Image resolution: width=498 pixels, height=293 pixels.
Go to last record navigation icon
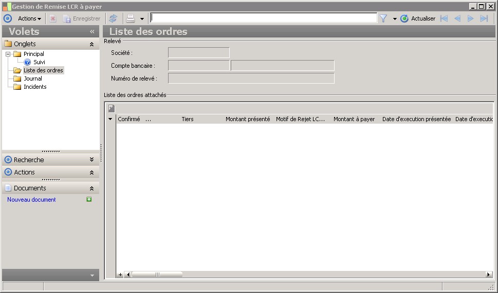pos(484,18)
